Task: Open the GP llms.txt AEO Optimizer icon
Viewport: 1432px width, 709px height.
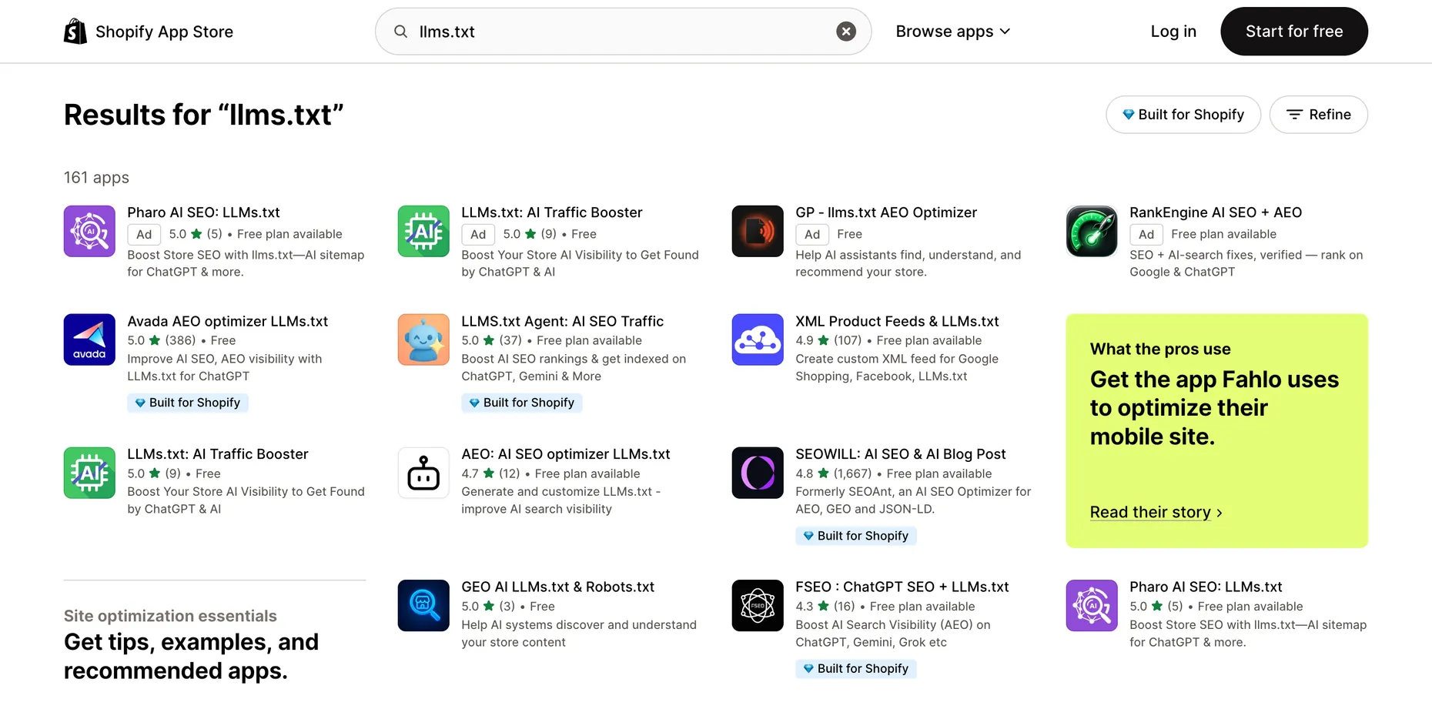Action: 758,231
